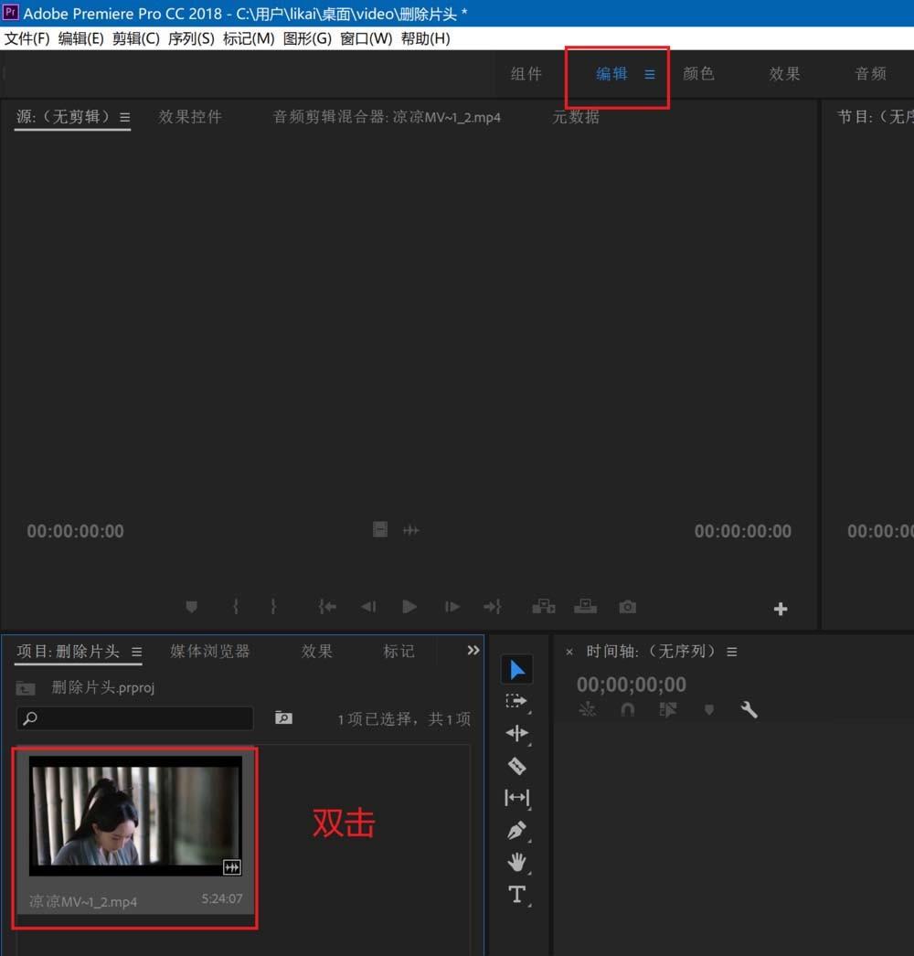This screenshot has width=914, height=956.
Task: Open the Timeline panel menu
Action: 733,651
